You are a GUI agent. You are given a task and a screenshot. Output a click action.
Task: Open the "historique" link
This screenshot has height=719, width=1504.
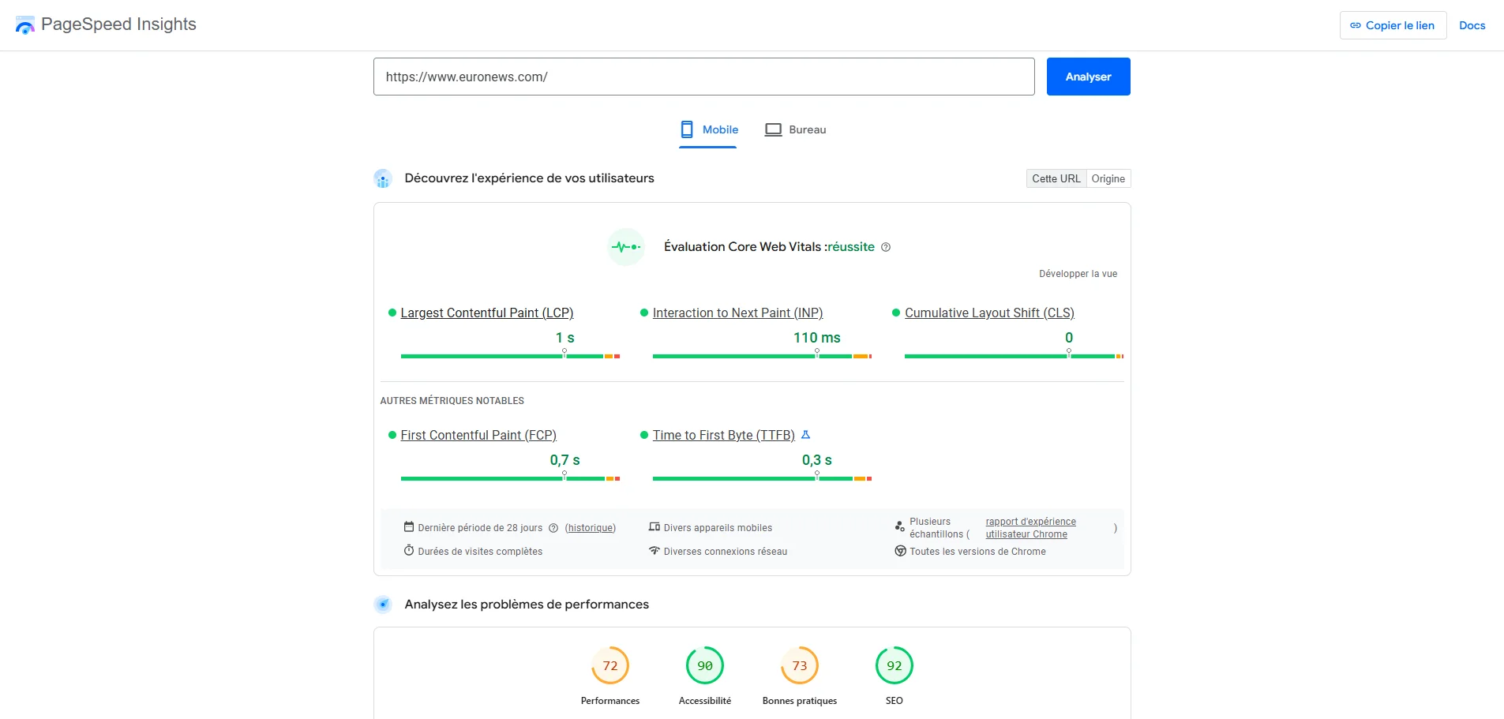pos(589,527)
